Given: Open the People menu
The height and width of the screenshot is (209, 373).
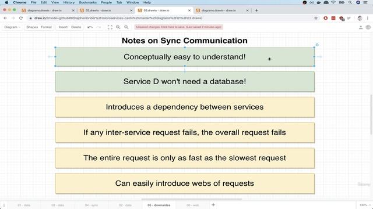Looking at the screenshot, I should click(x=106, y=2).
